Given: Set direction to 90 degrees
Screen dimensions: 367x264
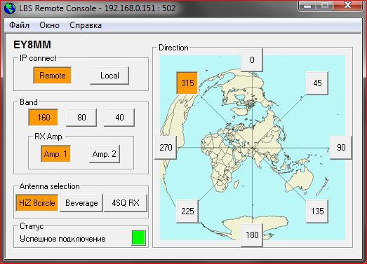Looking at the screenshot, I should (x=341, y=148).
